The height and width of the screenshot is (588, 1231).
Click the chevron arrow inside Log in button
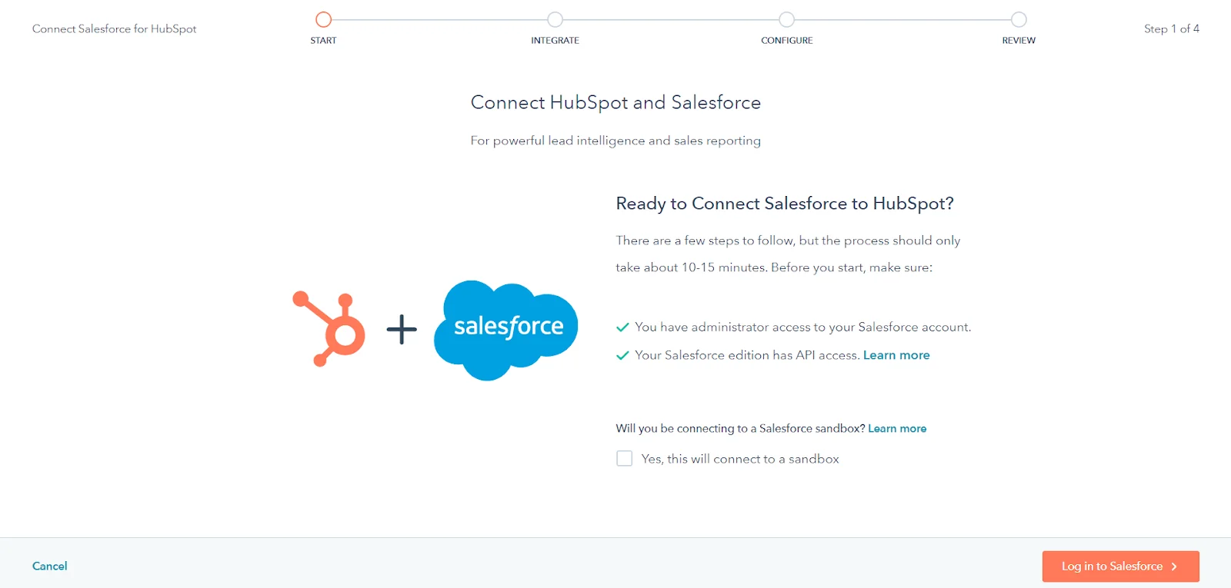pos(1175,566)
